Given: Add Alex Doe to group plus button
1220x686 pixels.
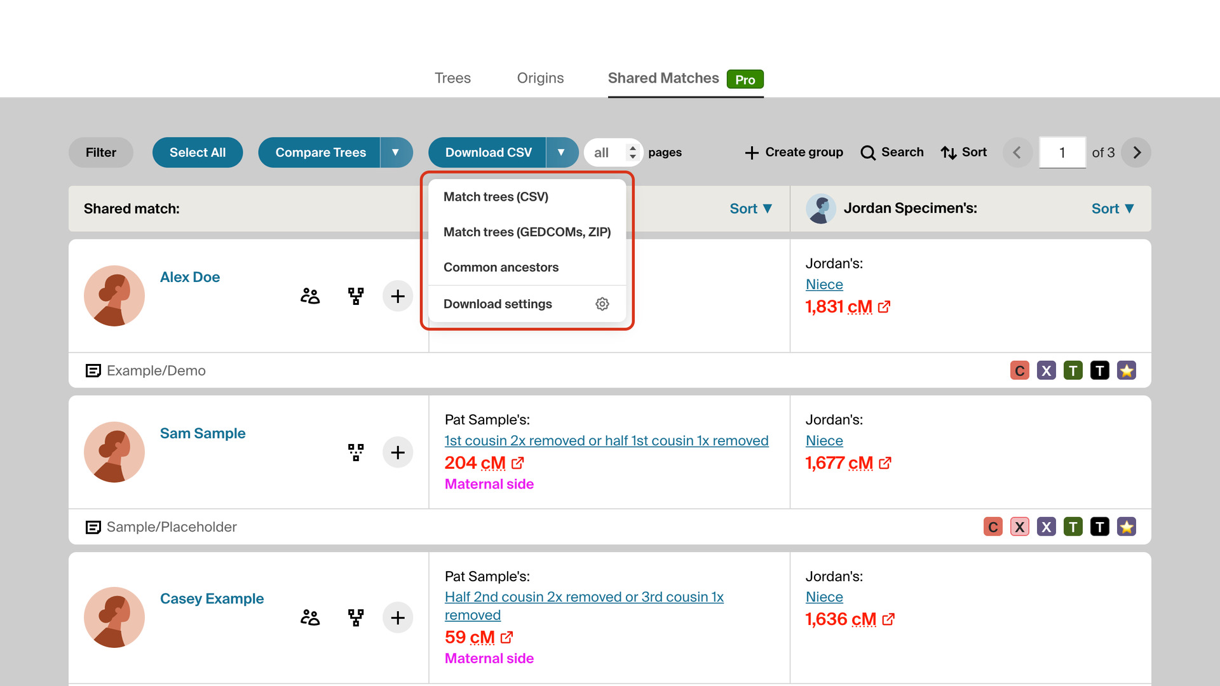Looking at the screenshot, I should 398,296.
